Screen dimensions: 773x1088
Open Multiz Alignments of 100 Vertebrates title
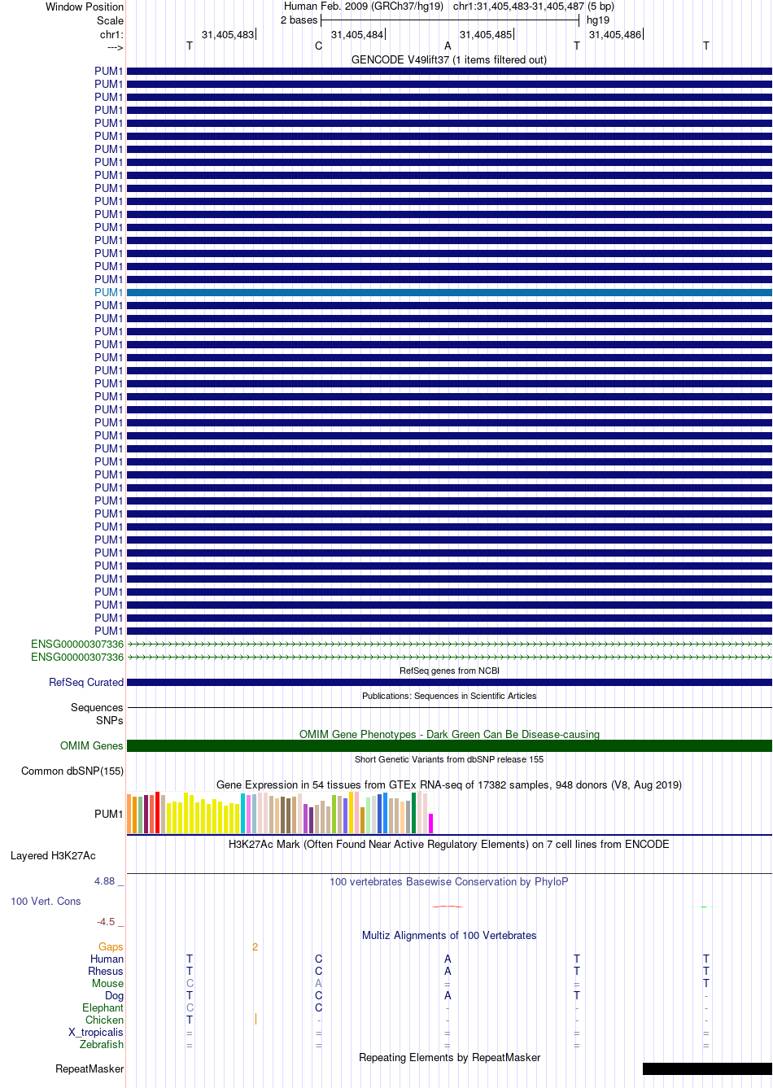449,935
